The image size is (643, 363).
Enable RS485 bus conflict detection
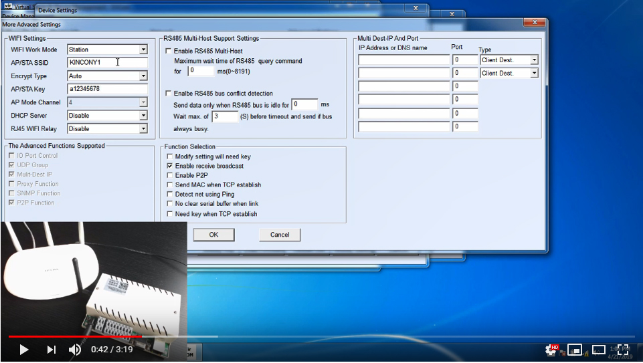[168, 94]
